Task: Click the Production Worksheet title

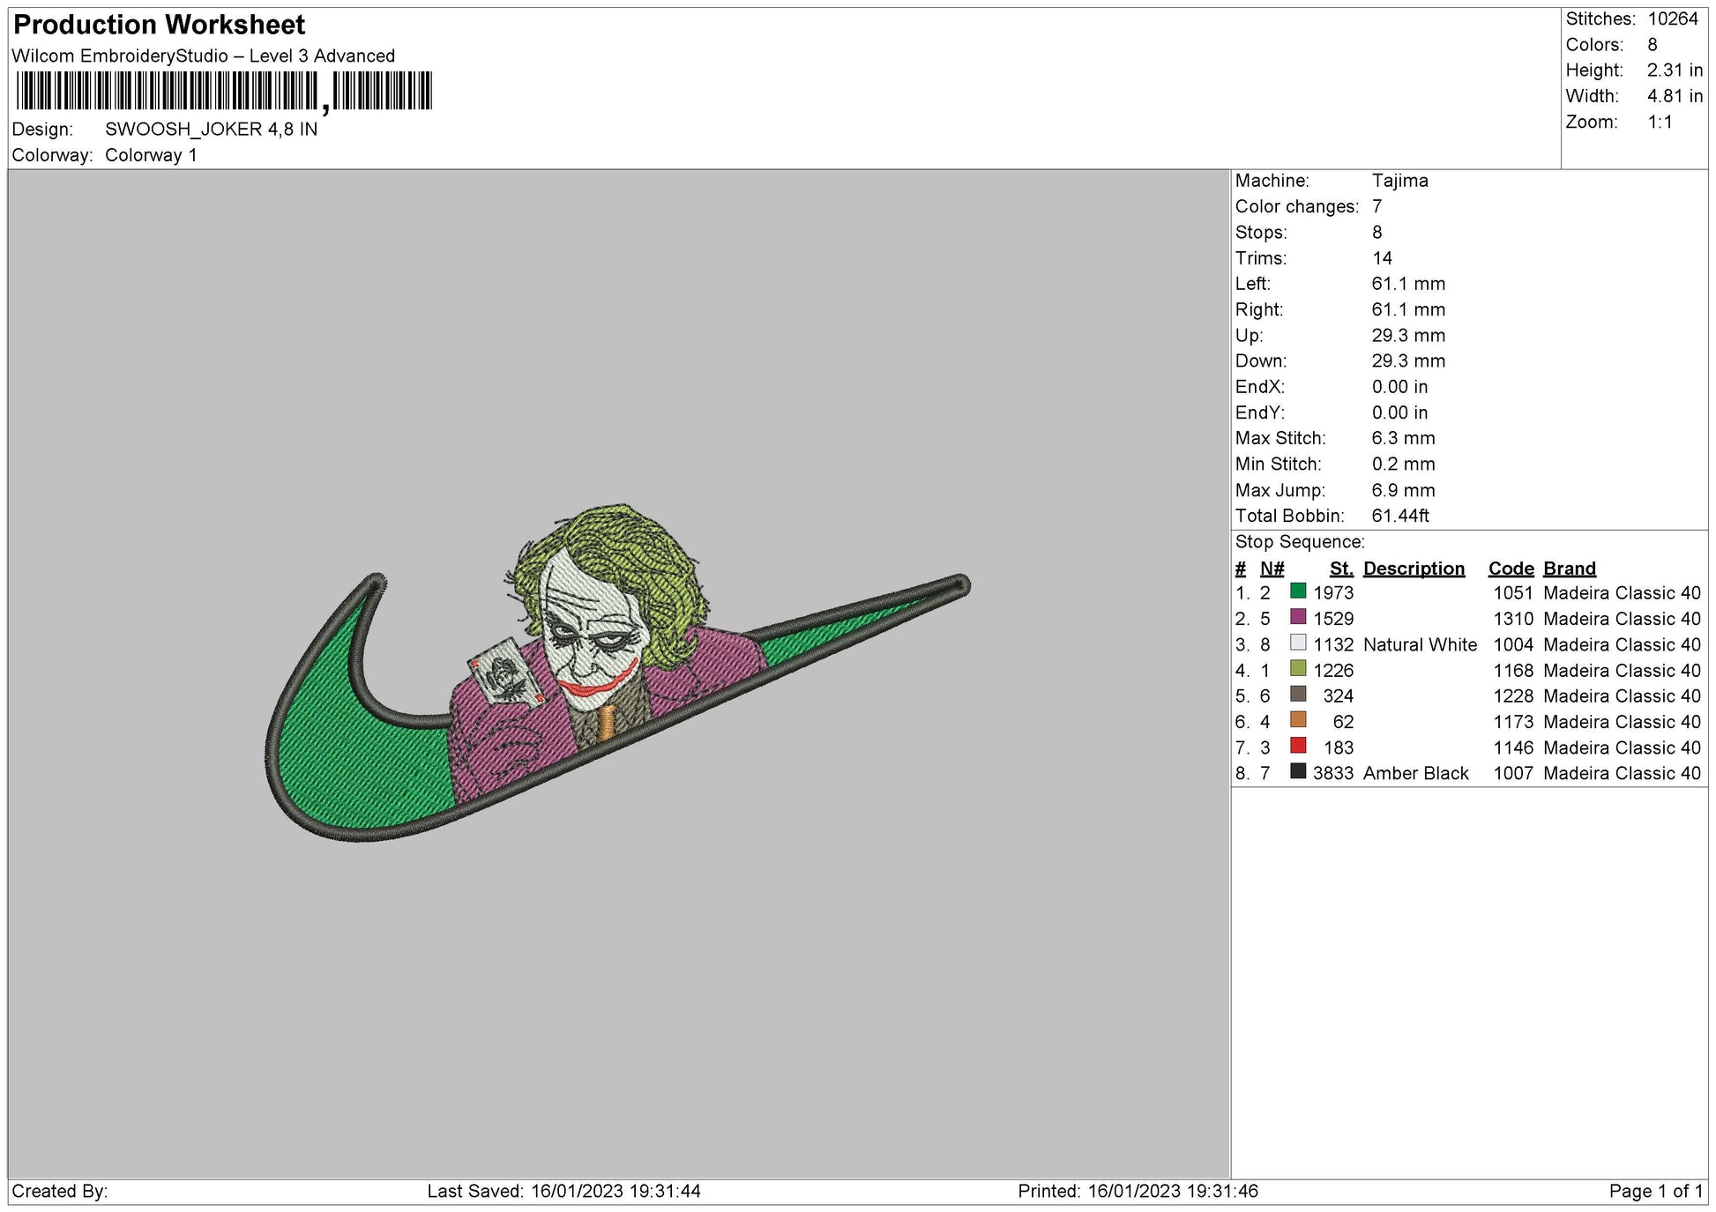Action: (160, 25)
